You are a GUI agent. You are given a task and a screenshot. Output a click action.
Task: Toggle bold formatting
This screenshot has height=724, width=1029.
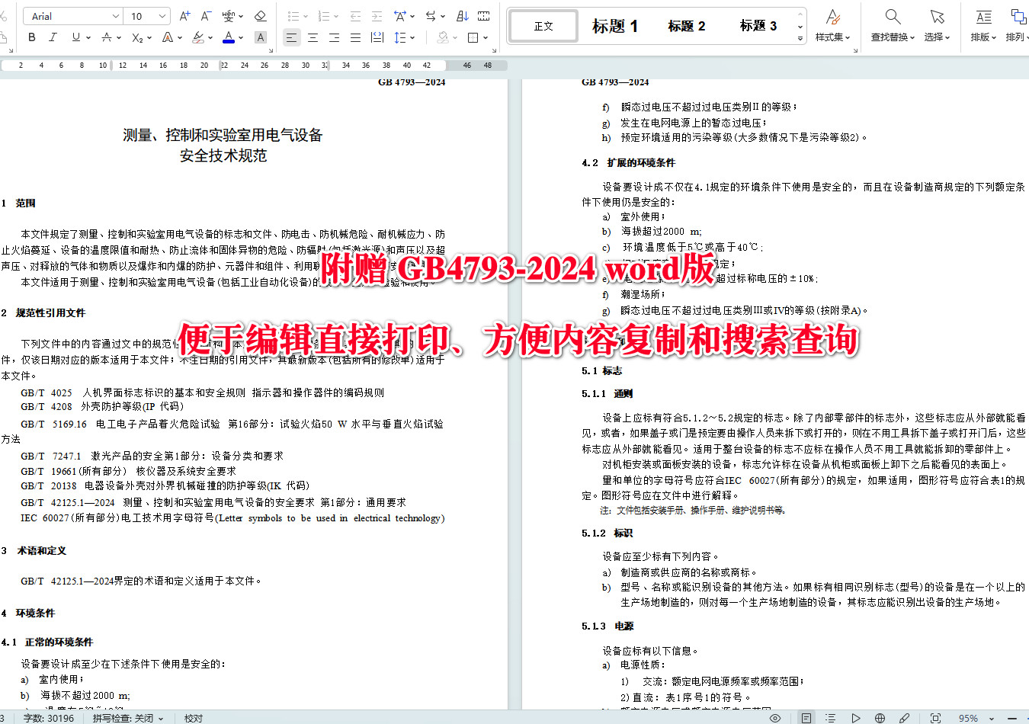coord(30,37)
